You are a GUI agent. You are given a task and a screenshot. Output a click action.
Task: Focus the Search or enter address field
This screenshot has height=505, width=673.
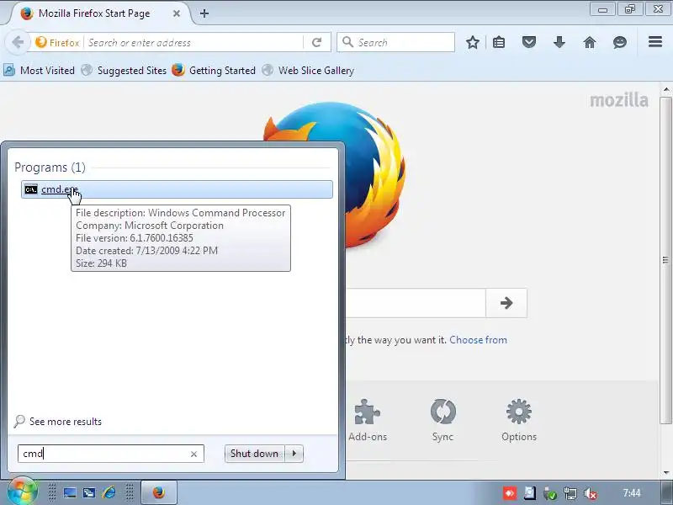pyautogui.click(x=194, y=43)
